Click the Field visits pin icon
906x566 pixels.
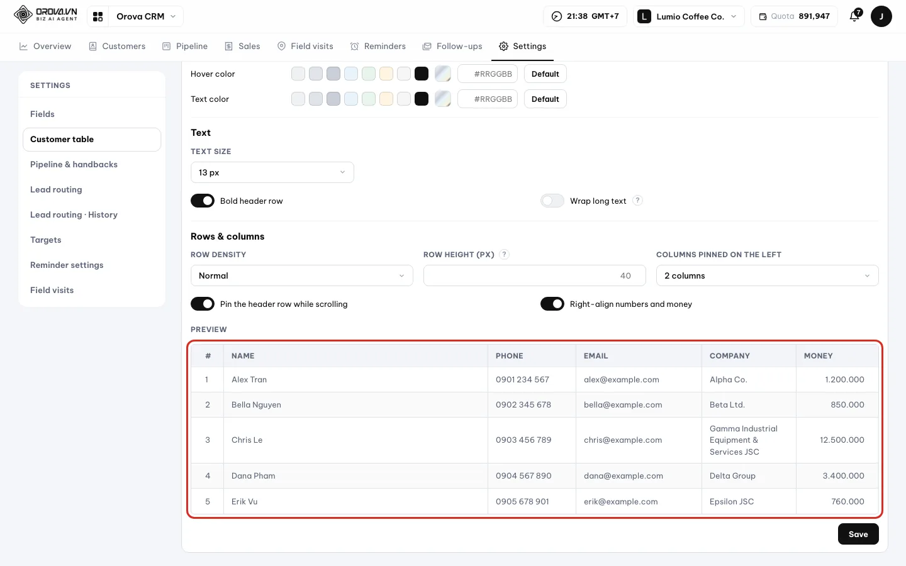click(x=281, y=46)
